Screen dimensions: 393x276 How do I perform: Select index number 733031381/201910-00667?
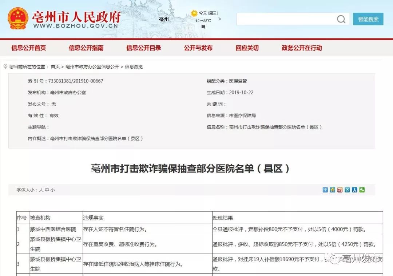pyautogui.click(x=76, y=81)
